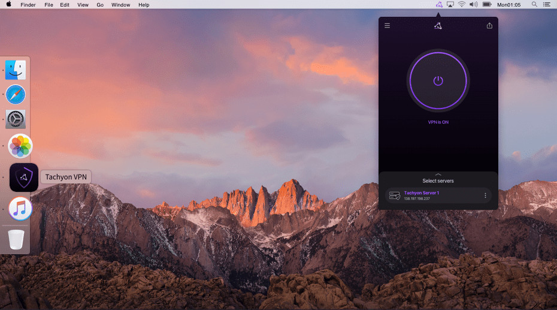Screen dimensions: 557x310
Task: Toggle the VPN power button off
Action: coord(438,80)
